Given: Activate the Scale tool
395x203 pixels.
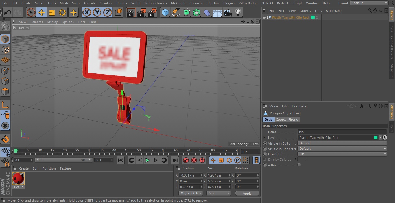Looking at the screenshot, I should [52, 12].
